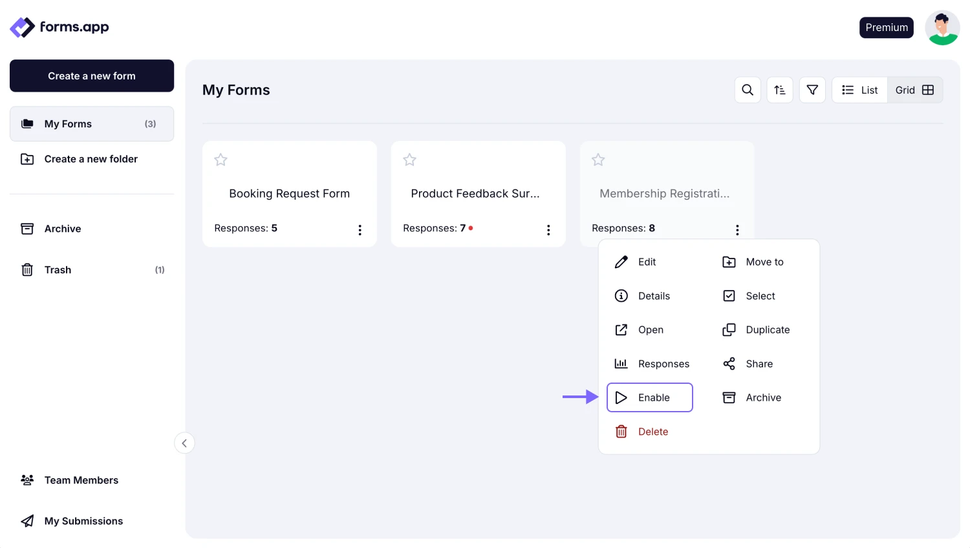The width and height of the screenshot is (970, 548).
Task: Star the Product Feedback Survey form
Action: (x=409, y=160)
